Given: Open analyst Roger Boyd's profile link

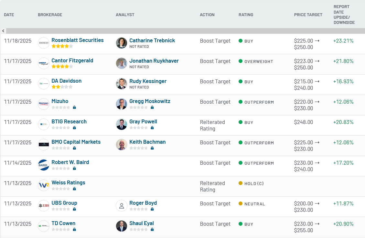Looking at the screenshot, I should 143,203.
